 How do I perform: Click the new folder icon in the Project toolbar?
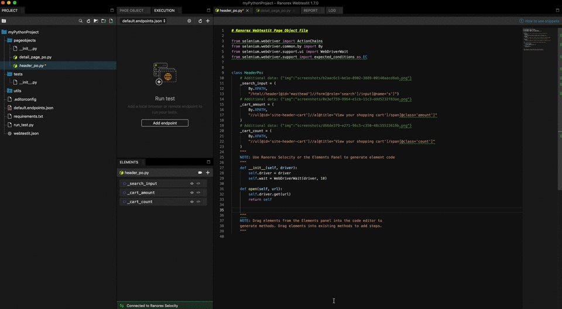104,21
